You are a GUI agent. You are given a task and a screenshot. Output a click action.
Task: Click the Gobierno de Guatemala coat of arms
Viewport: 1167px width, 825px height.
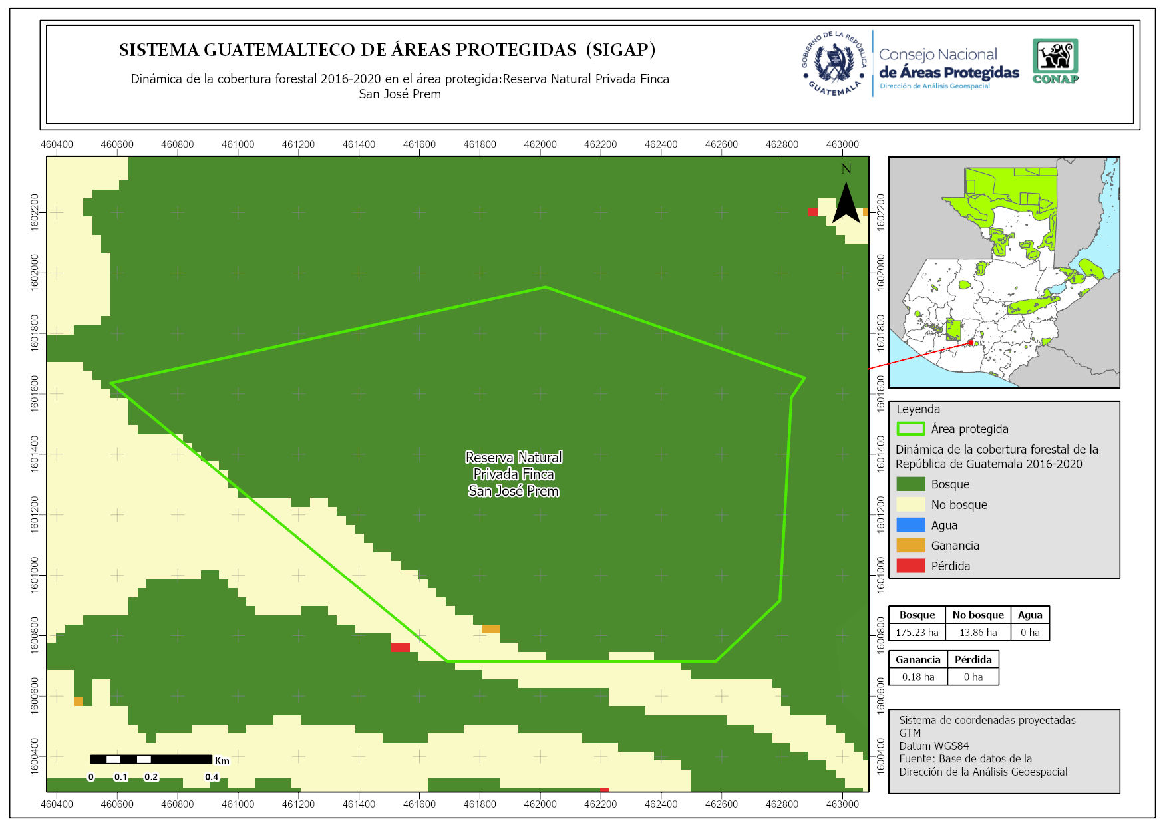click(x=834, y=64)
